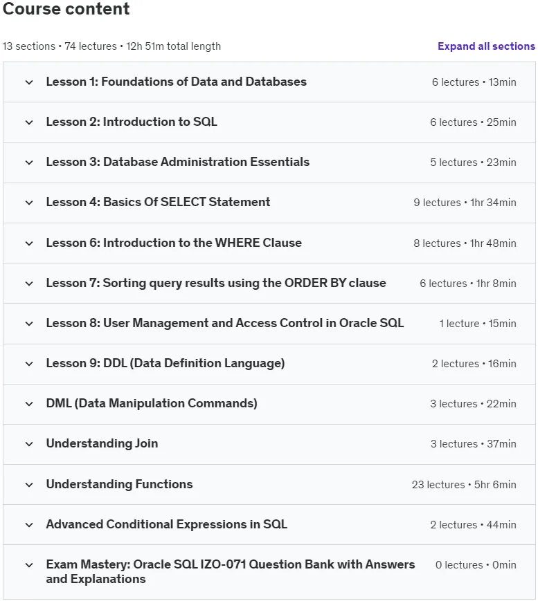Click the '23 lectures • 5hr 6min' label
The height and width of the screenshot is (601, 538).
click(x=464, y=485)
